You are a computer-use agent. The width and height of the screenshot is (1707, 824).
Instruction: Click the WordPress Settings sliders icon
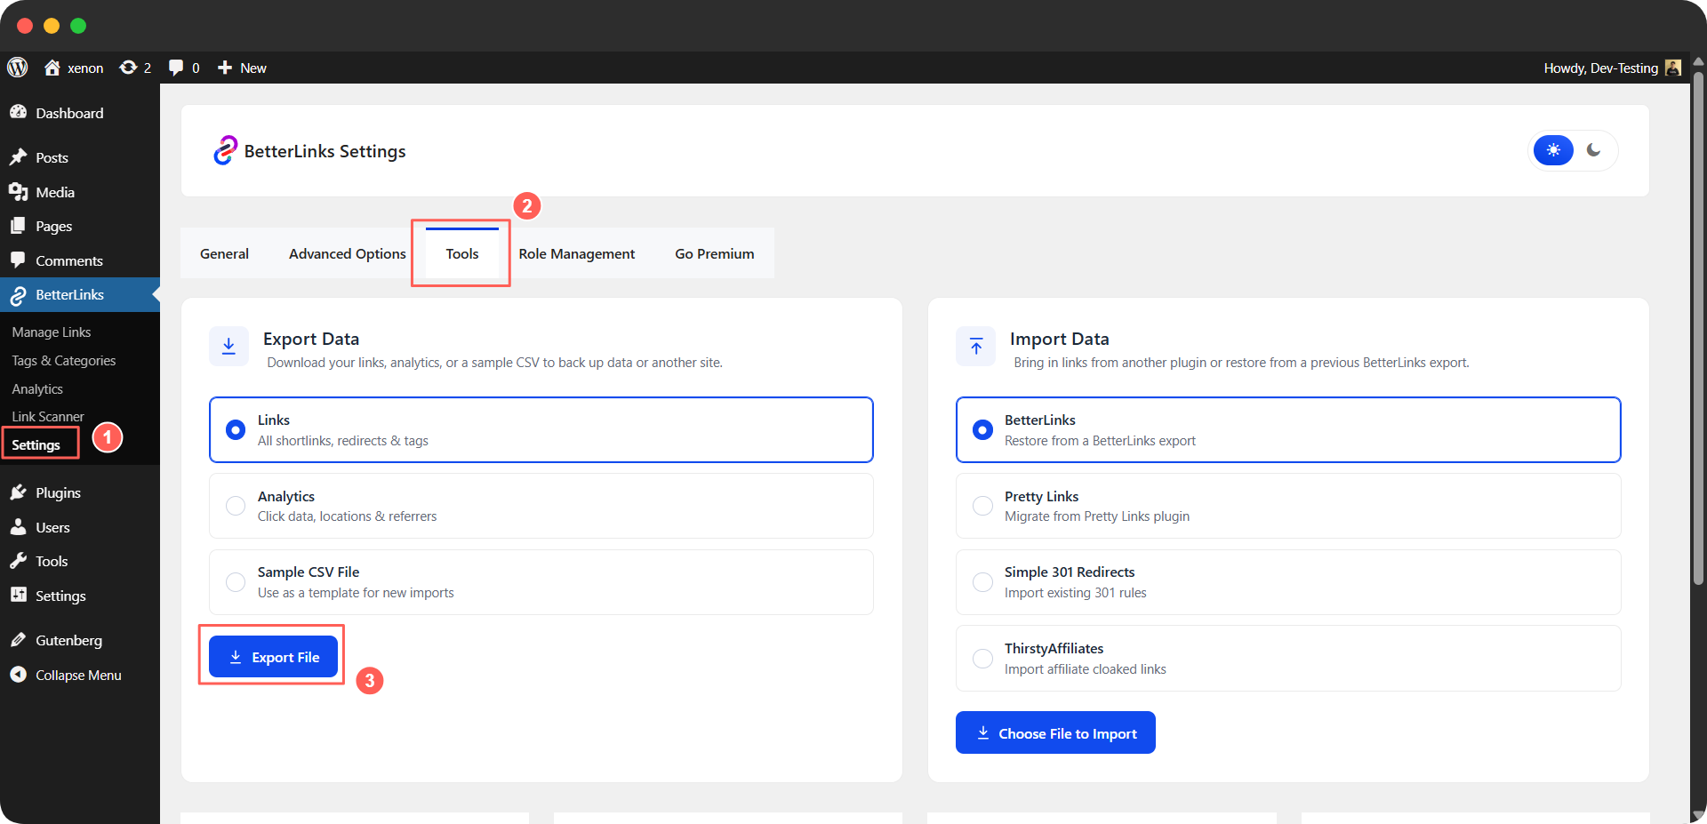click(x=18, y=596)
